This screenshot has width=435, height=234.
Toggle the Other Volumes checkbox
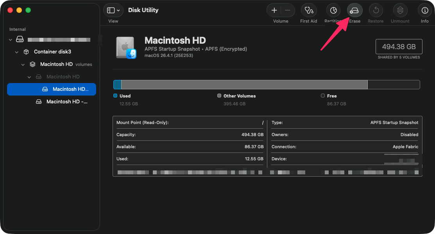coord(219,96)
